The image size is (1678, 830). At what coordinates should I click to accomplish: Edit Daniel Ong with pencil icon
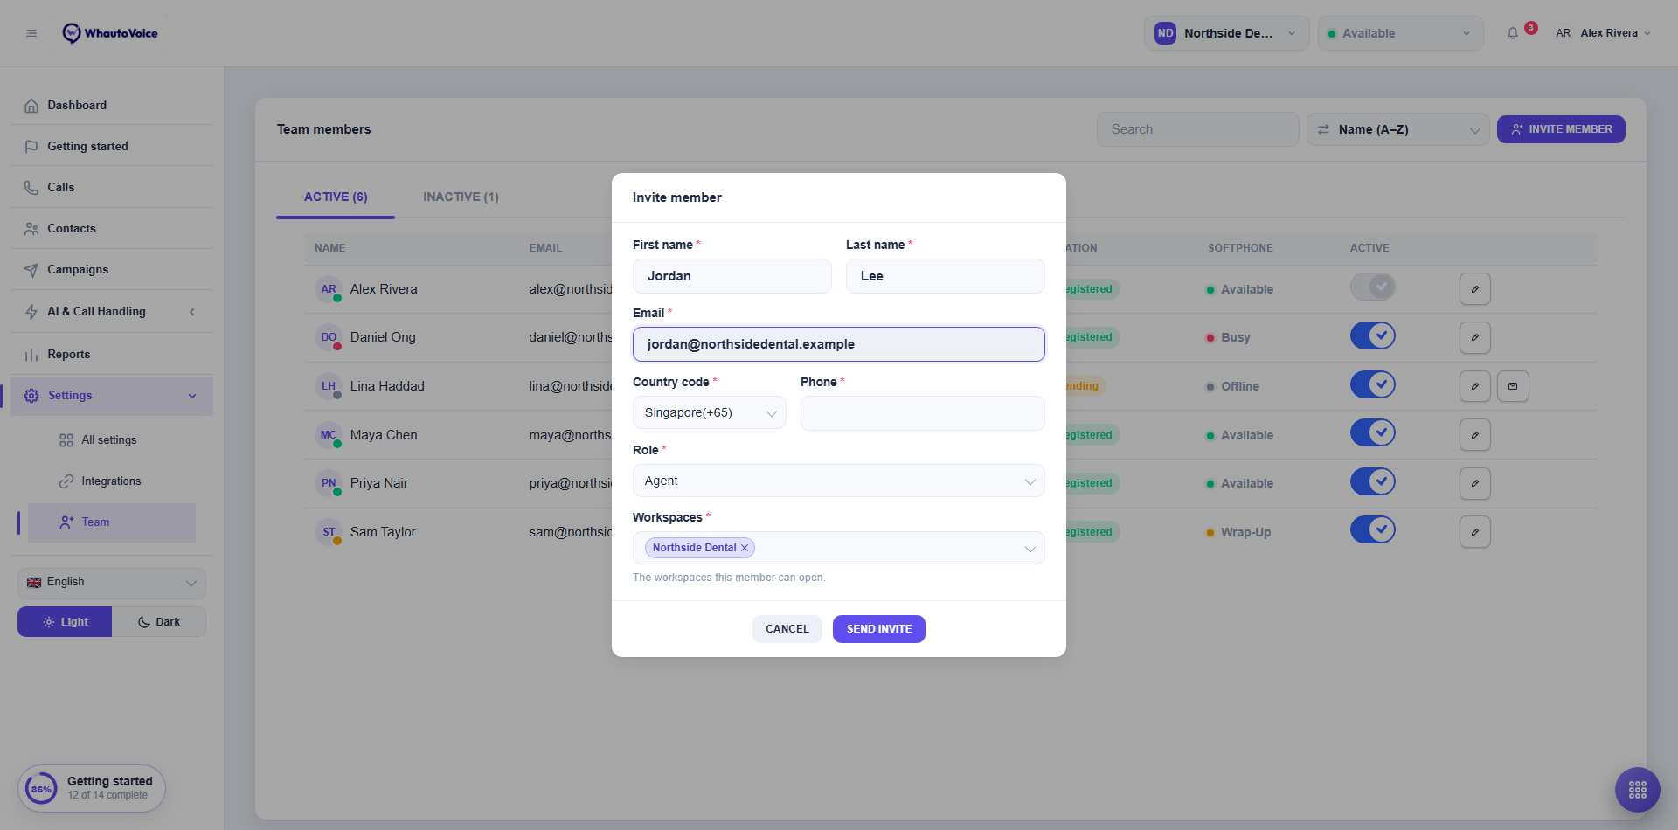pos(1475,337)
